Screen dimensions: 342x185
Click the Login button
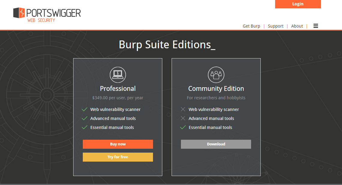[298, 4]
